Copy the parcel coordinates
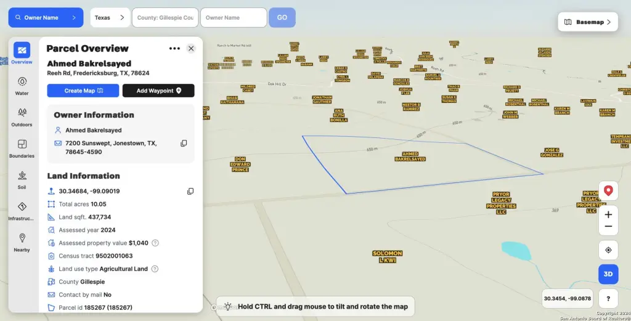631x321 pixels. pyautogui.click(x=190, y=192)
